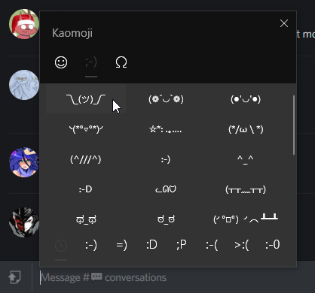This screenshot has width=315, height=293.
Task: Insert the (*/ω\*) kaomoji
Action: (246, 129)
